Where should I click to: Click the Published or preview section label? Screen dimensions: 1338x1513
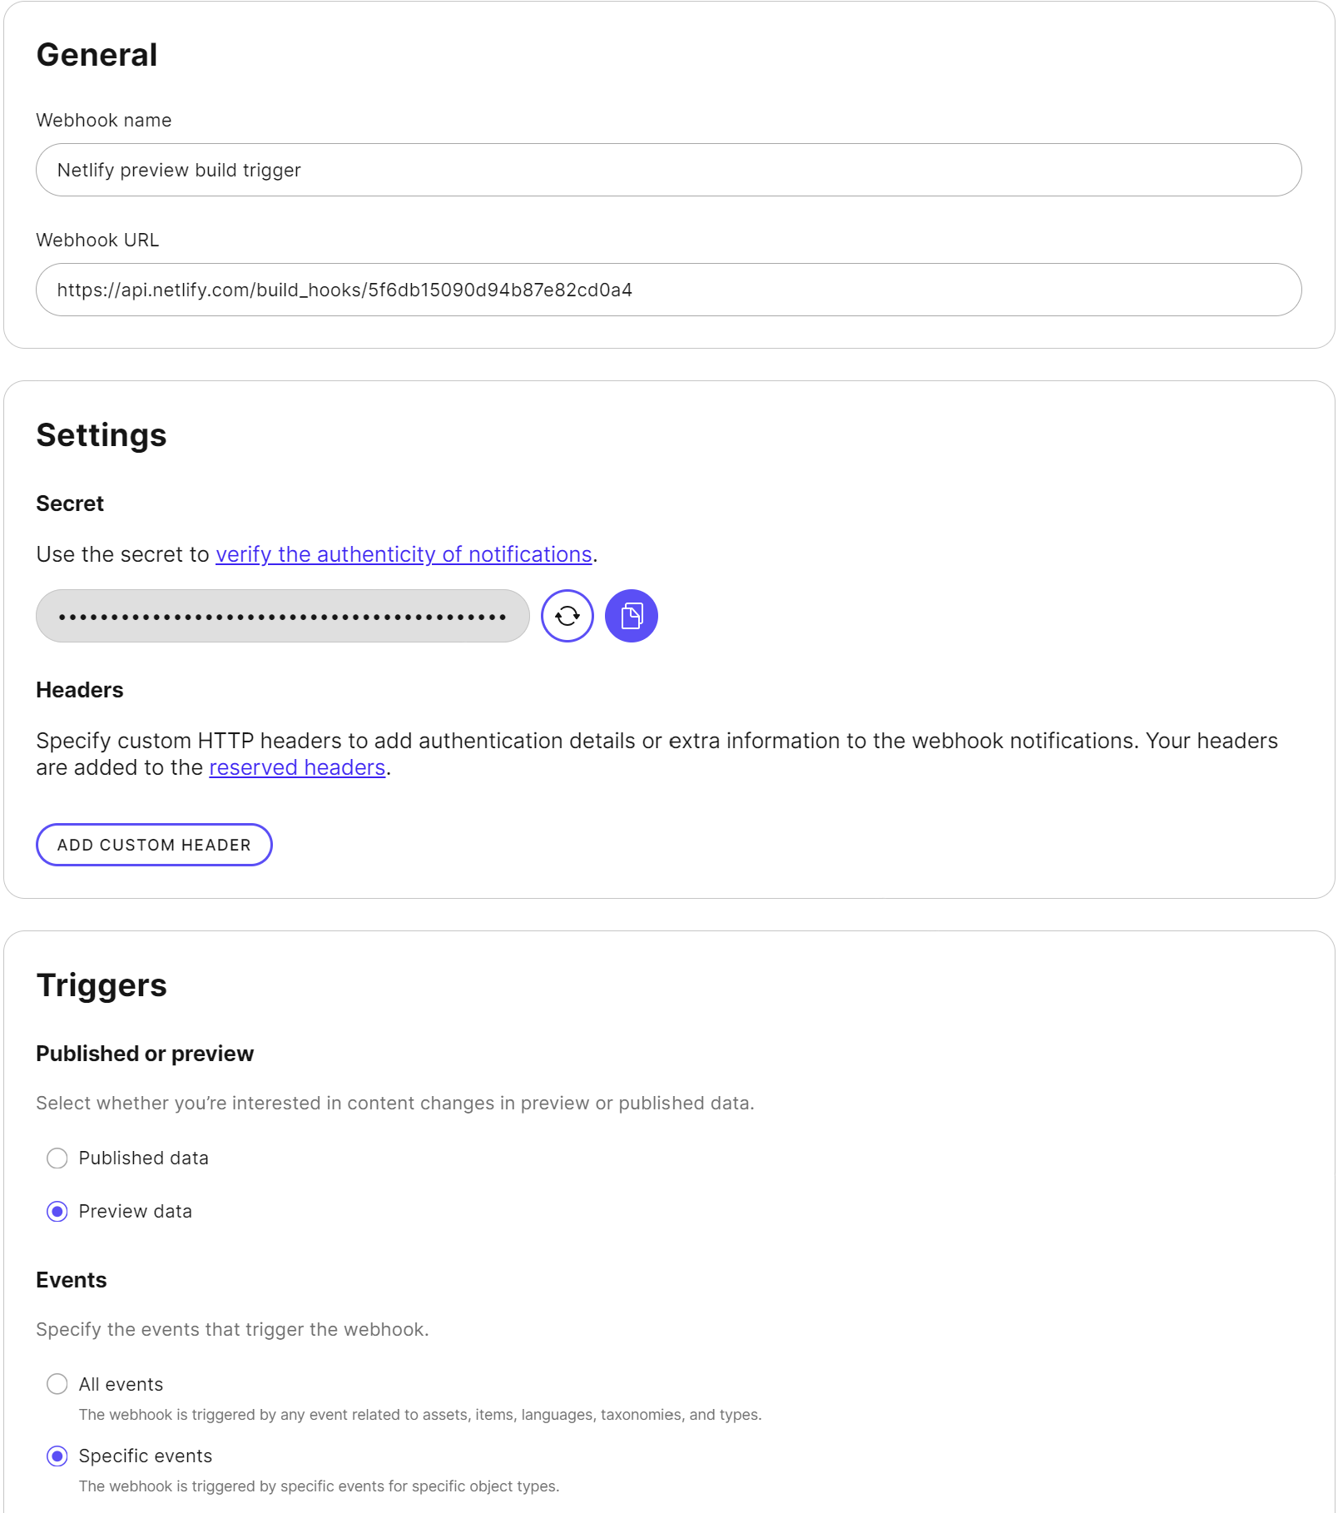pyautogui.click(x=145, y=1053)
